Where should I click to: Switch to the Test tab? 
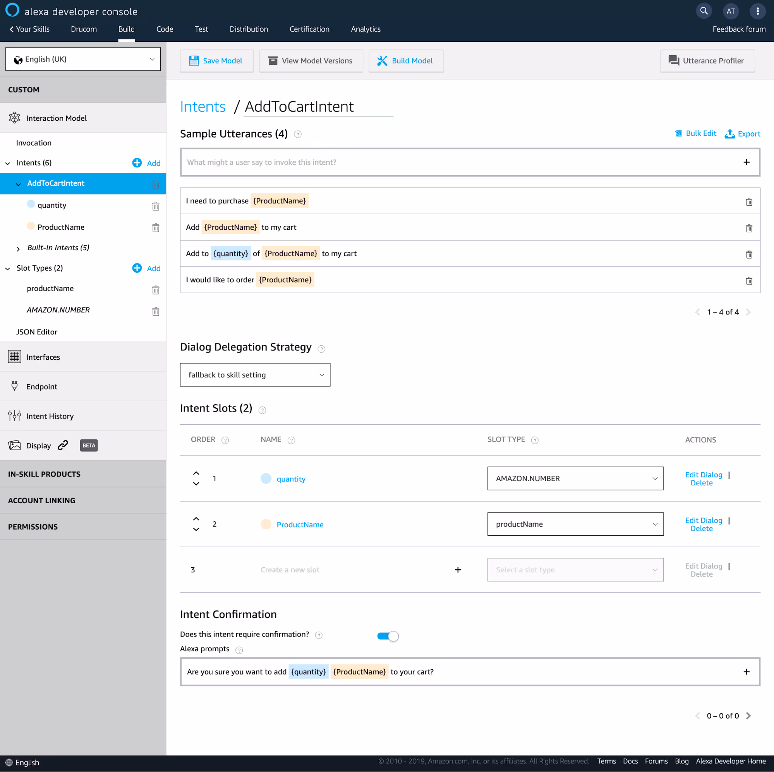[x=201, y=29]
